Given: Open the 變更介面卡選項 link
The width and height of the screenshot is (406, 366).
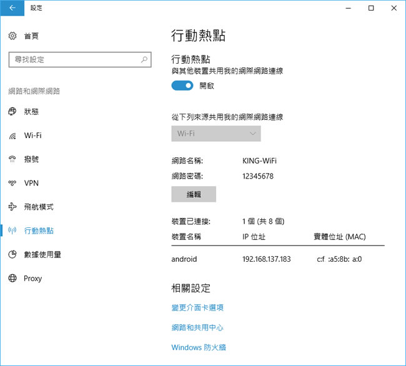Looking at the screenshot, I should (197, 307).
